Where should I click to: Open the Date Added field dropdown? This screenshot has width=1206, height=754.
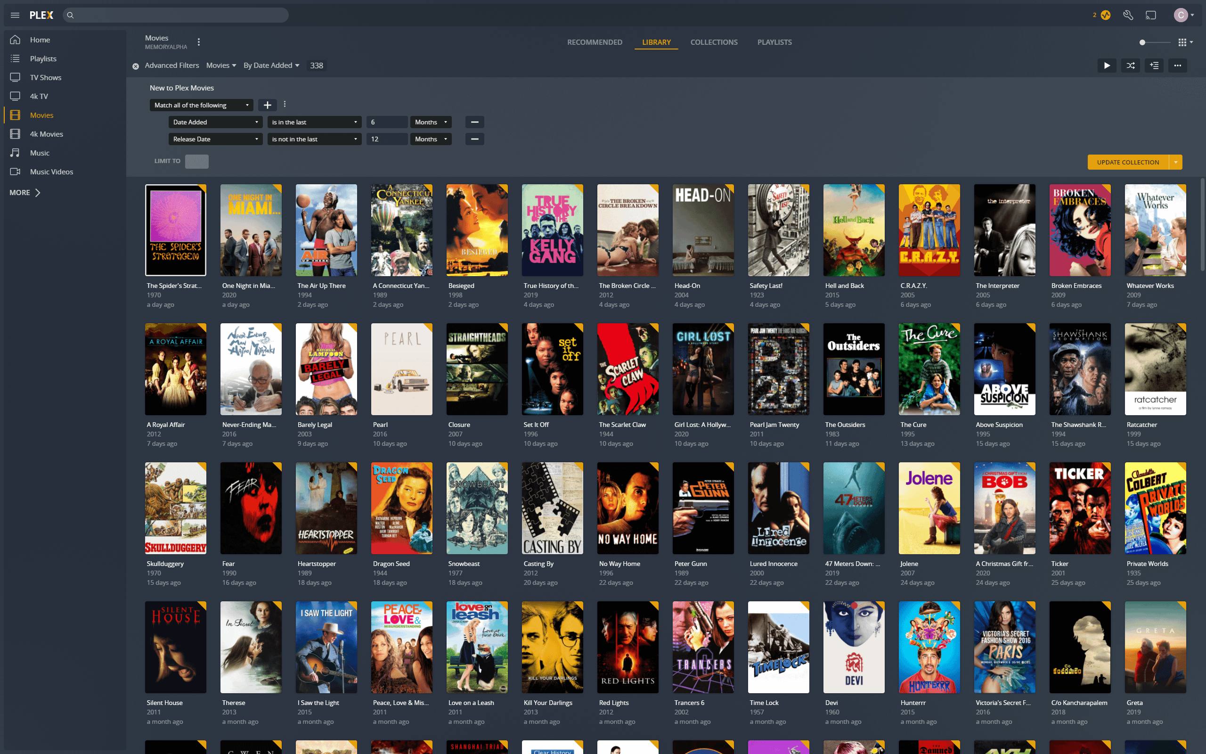tap(215, 122)
